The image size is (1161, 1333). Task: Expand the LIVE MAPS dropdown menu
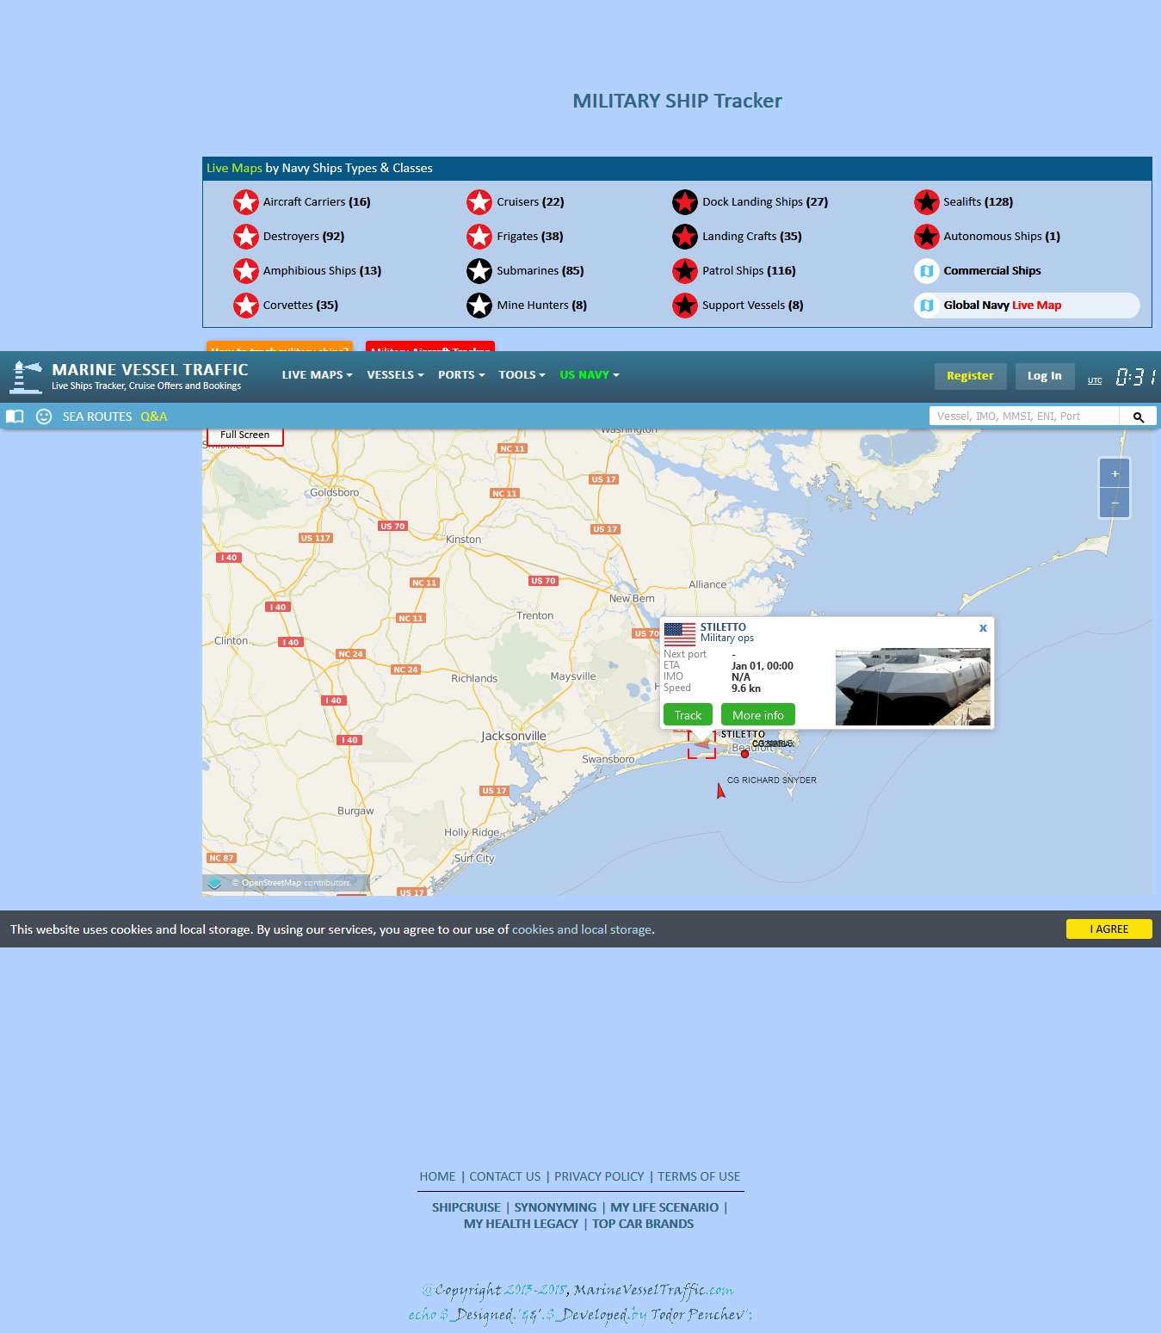coord(318,375)
